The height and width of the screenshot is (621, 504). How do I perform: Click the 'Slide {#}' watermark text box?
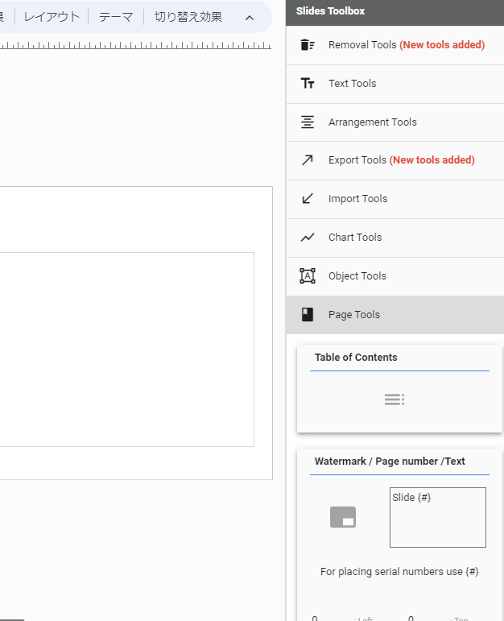(x=437, y=517)
